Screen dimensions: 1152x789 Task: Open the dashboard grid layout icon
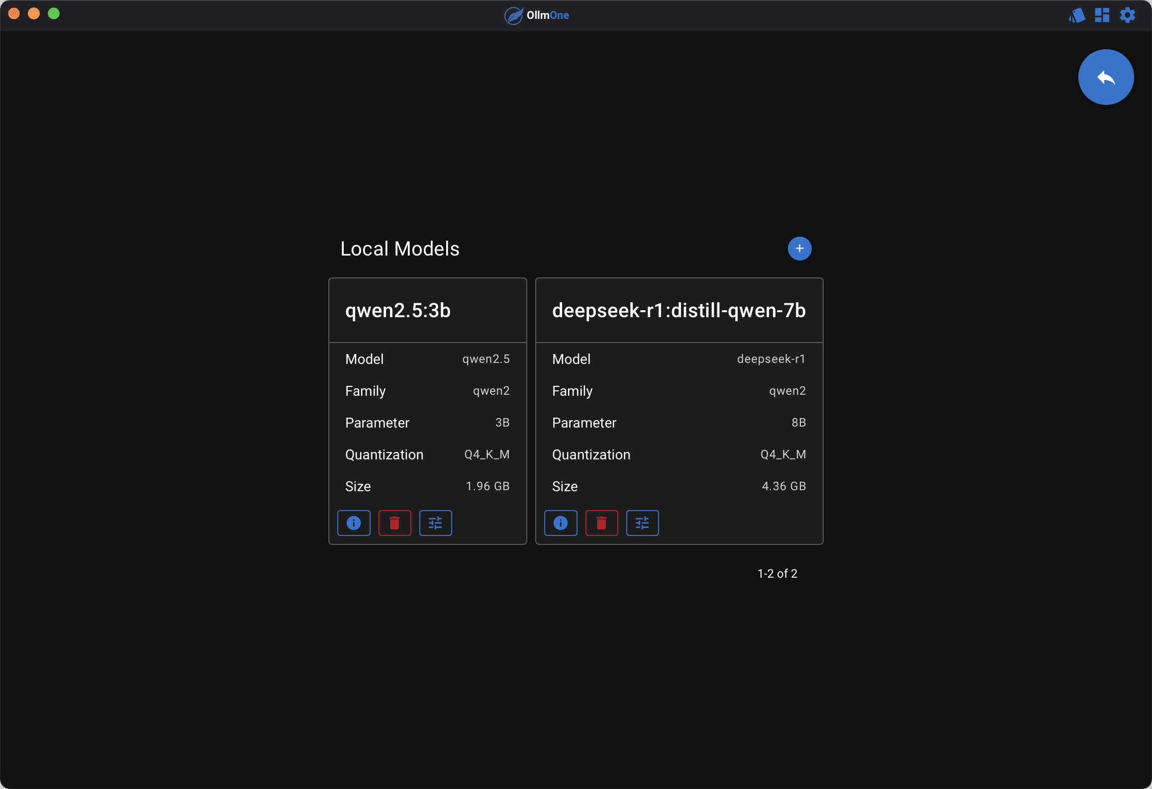point(1102,15)
